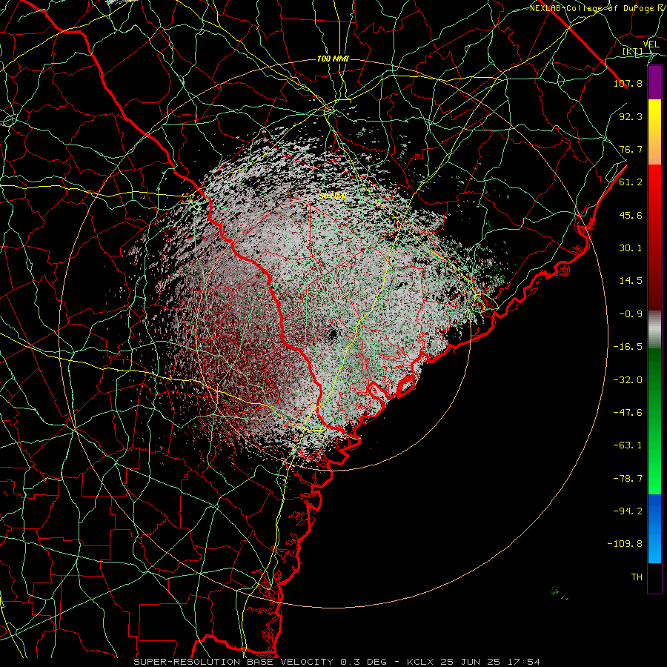Select the -63.1 legend value

tap(628, 445)
